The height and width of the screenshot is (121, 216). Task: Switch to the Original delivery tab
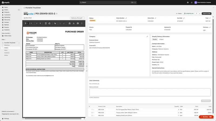161,39
